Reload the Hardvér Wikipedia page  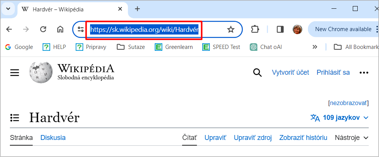tap(43, 30)
